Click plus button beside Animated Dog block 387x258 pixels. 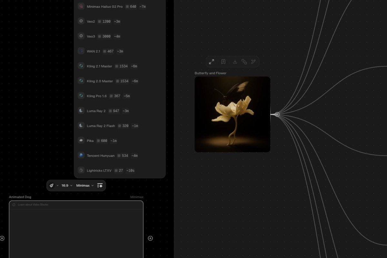[x=150, y=238]
